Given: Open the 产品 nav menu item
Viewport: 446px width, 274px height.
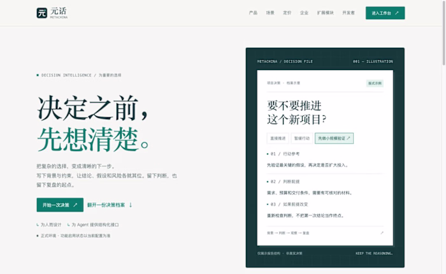Looking at the screenshot, I should coord(253,13).
